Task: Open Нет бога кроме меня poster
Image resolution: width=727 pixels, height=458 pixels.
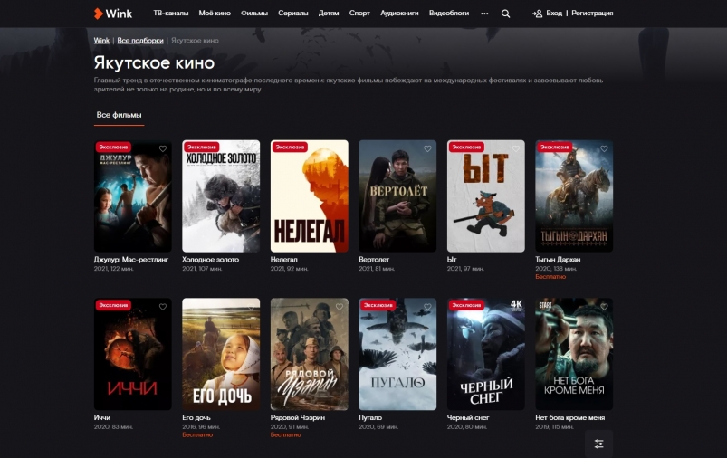Action: [574, 354]
